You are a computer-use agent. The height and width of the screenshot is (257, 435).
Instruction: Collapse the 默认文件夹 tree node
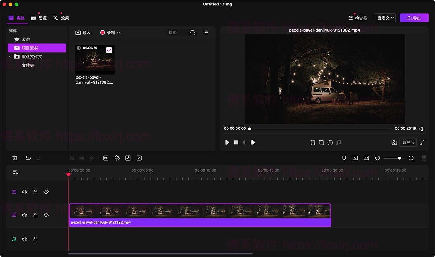click(x=10, y=57)
